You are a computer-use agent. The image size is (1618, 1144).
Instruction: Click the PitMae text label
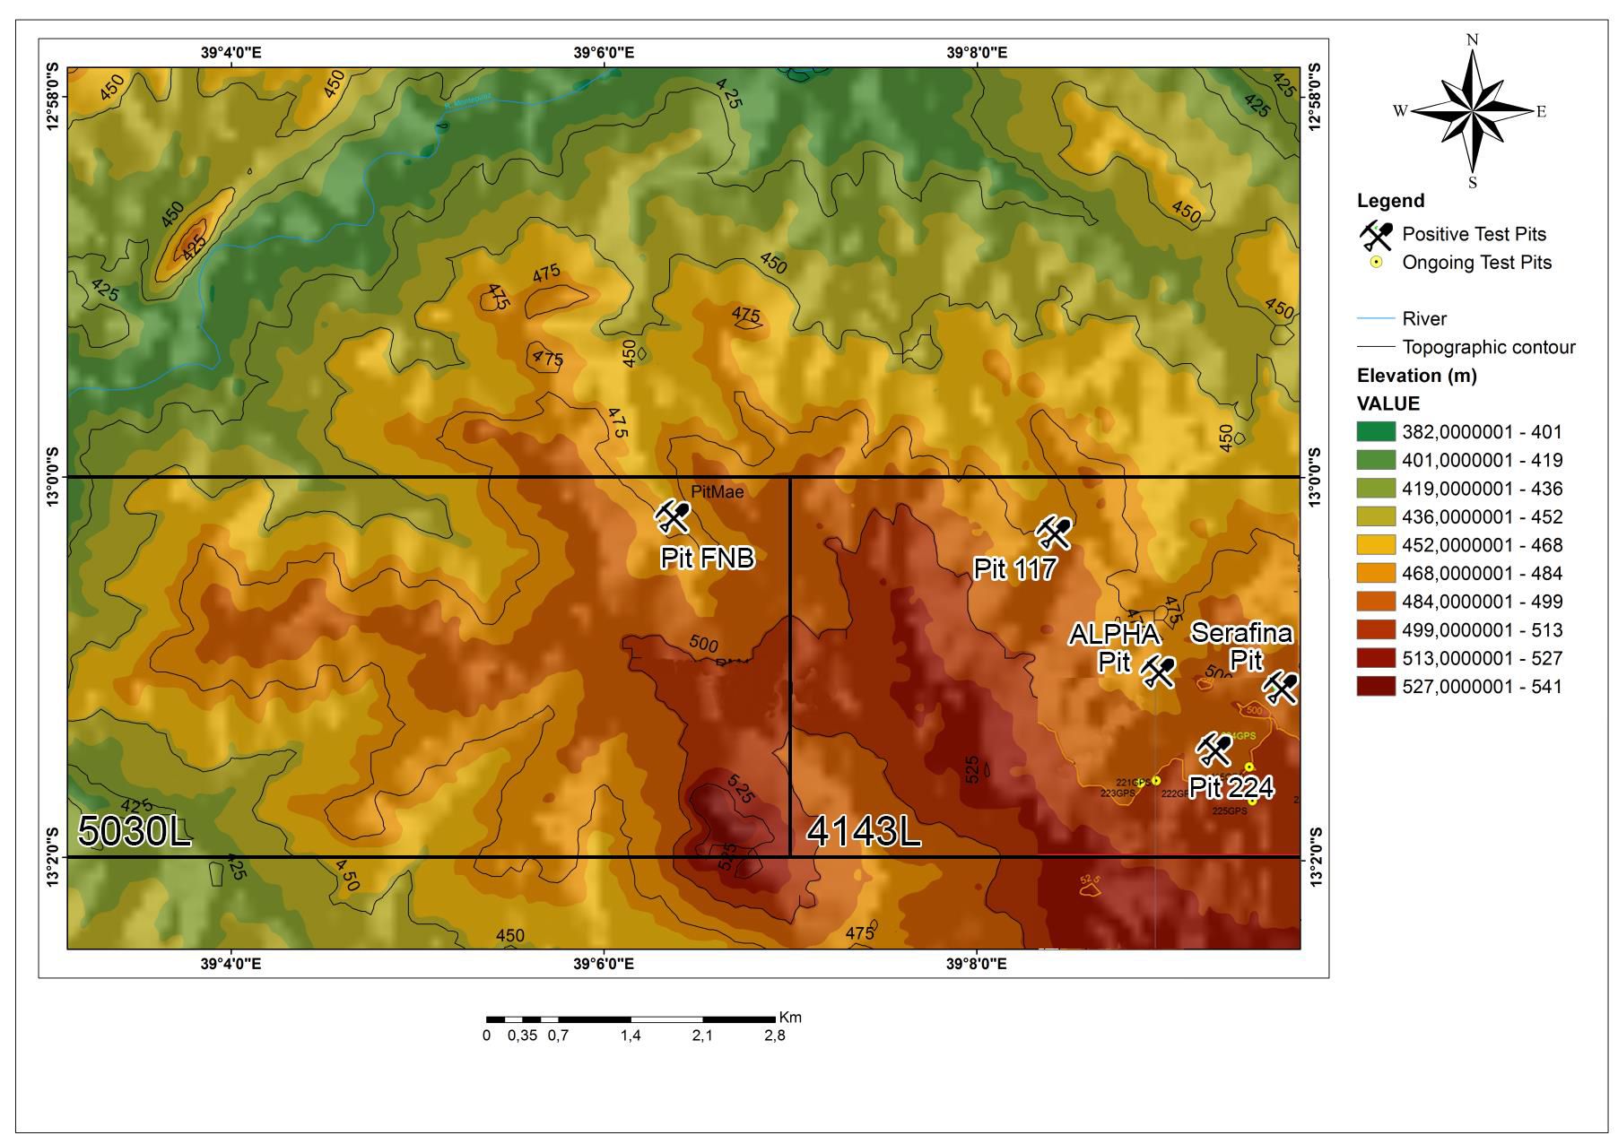[x=717, y=491]
